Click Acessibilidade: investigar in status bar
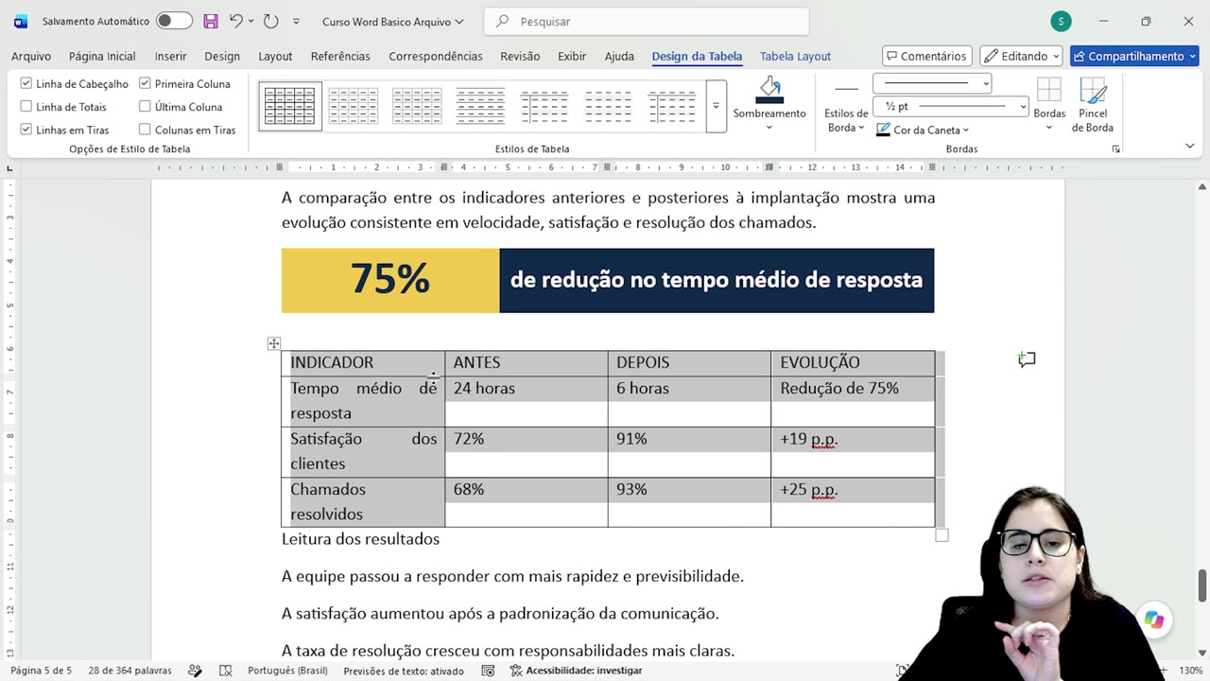This screenshot has height=681, width=1210. [576, 671]
